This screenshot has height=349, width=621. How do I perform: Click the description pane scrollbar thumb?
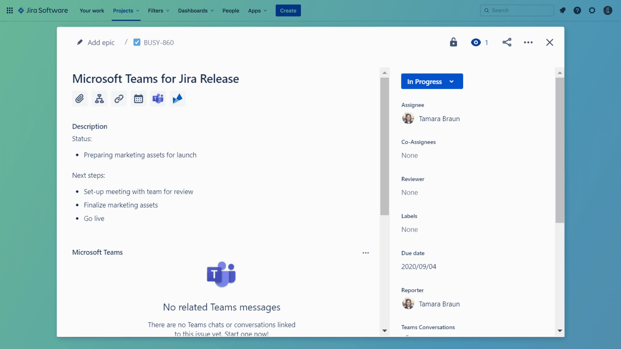tap(385, 145)
